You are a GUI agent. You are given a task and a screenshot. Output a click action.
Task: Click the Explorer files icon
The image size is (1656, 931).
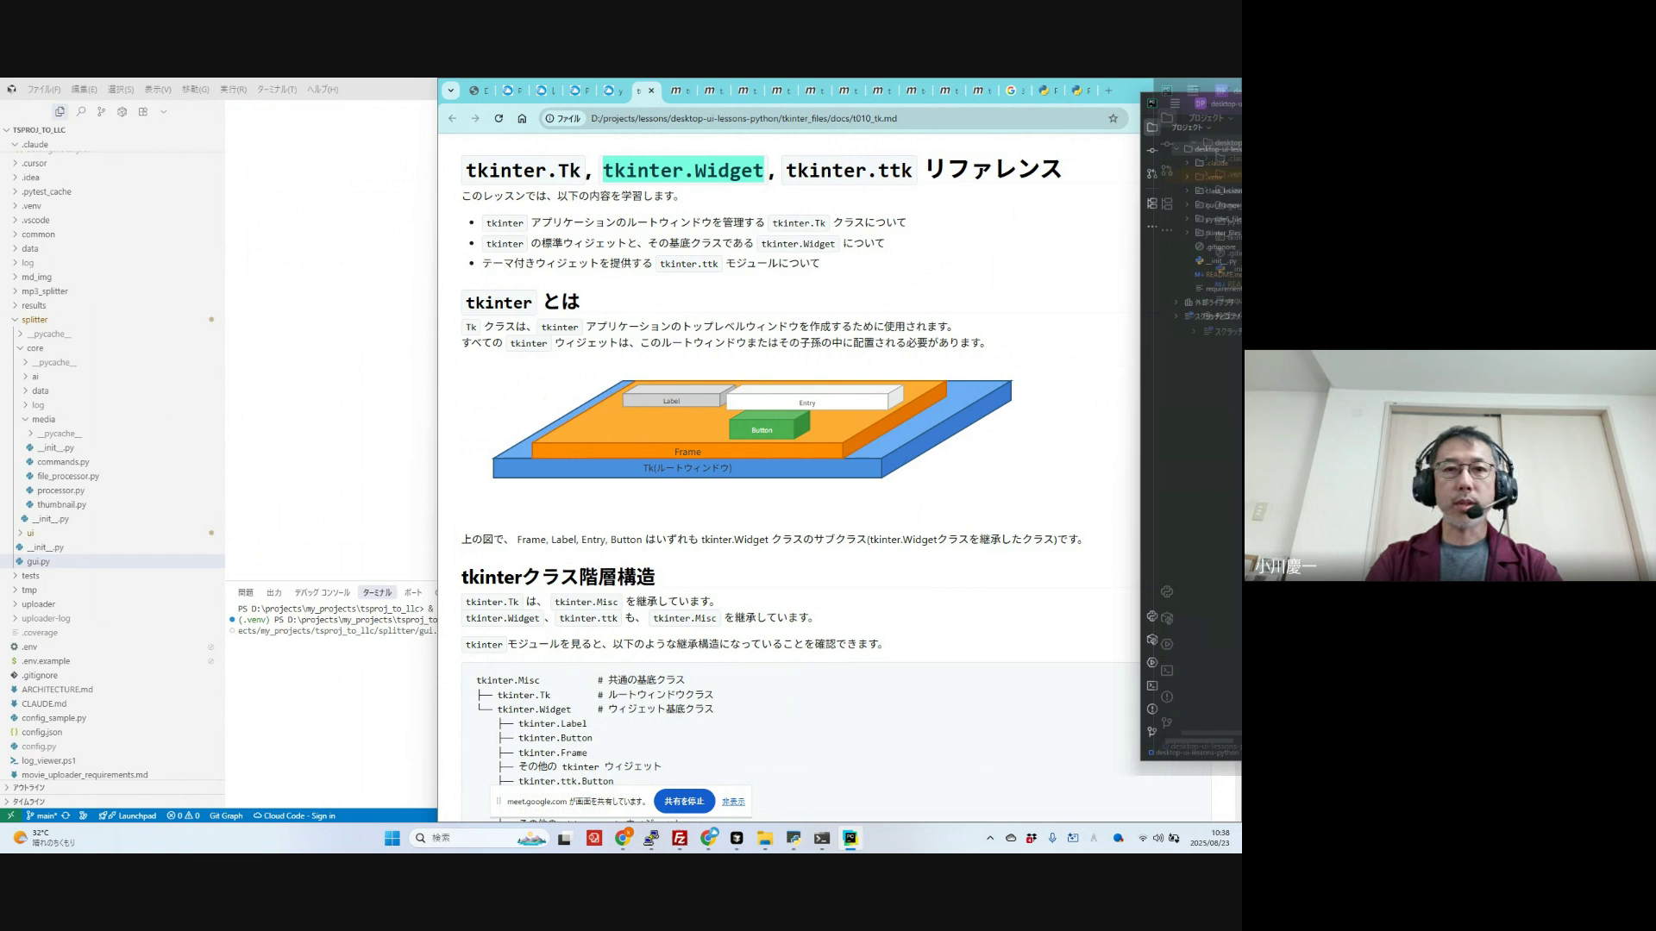tap(60, 111)
